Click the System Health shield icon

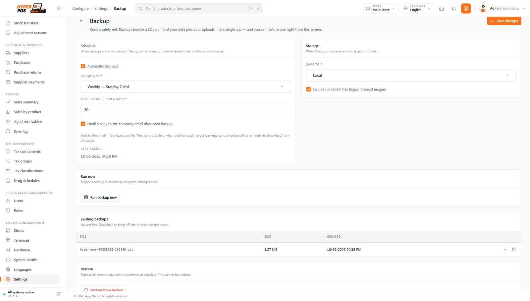8,260
